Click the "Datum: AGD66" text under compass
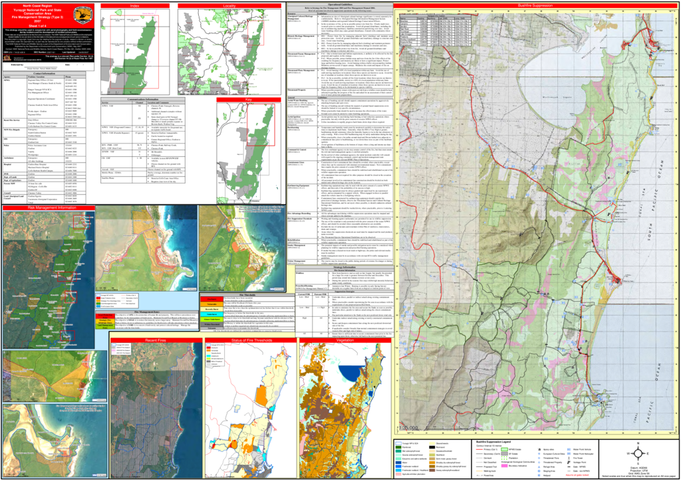 point(638,468)
